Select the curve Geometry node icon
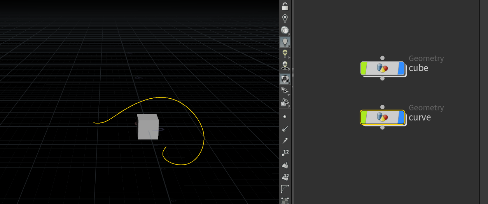Image resolution: width=488 pixels, height=204 pixels. tap(383, 117)
